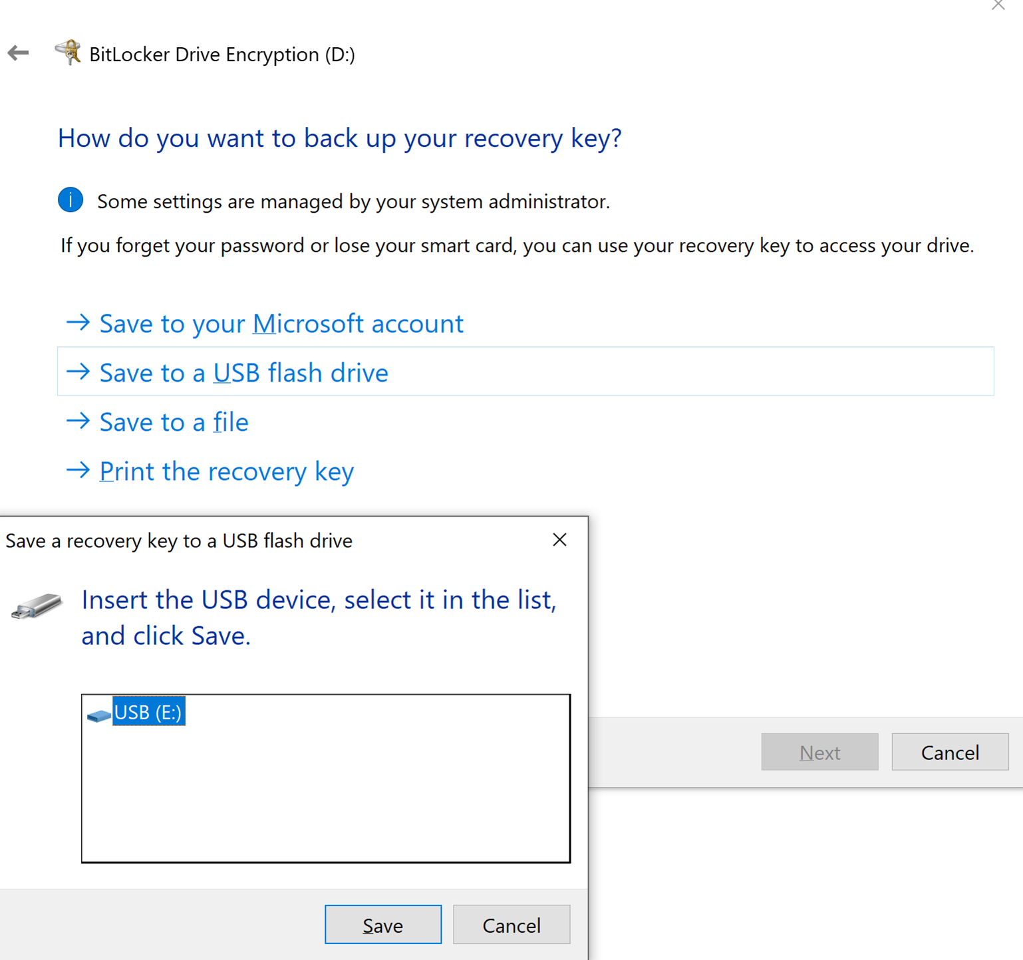Close the Save a recovery key dialog

559,540
